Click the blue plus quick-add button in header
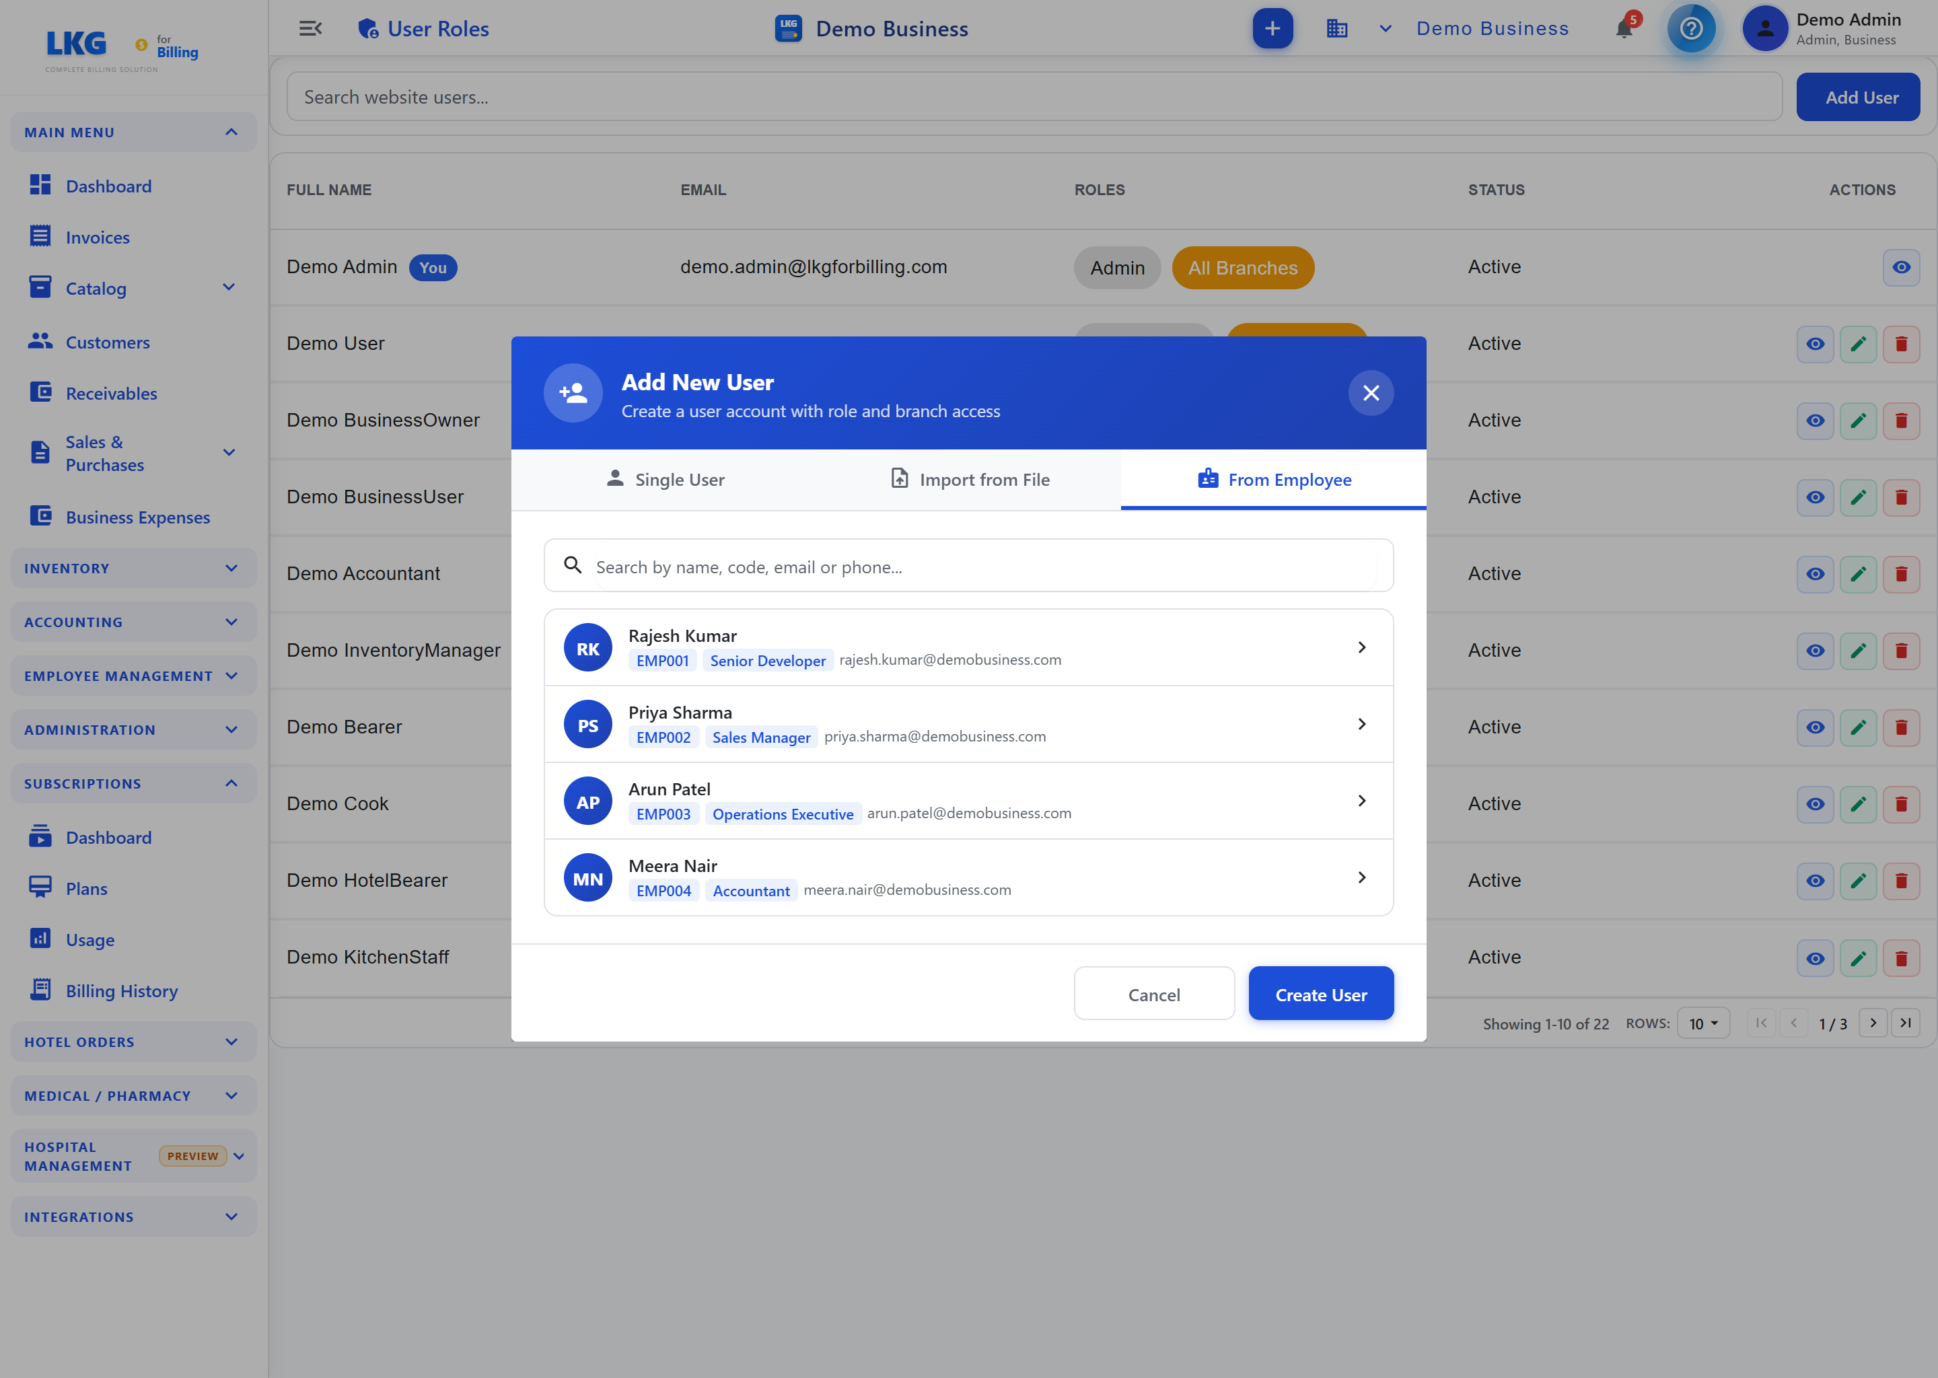The height and width of the screenshot is (1378, 1938). pos(1272,29)
